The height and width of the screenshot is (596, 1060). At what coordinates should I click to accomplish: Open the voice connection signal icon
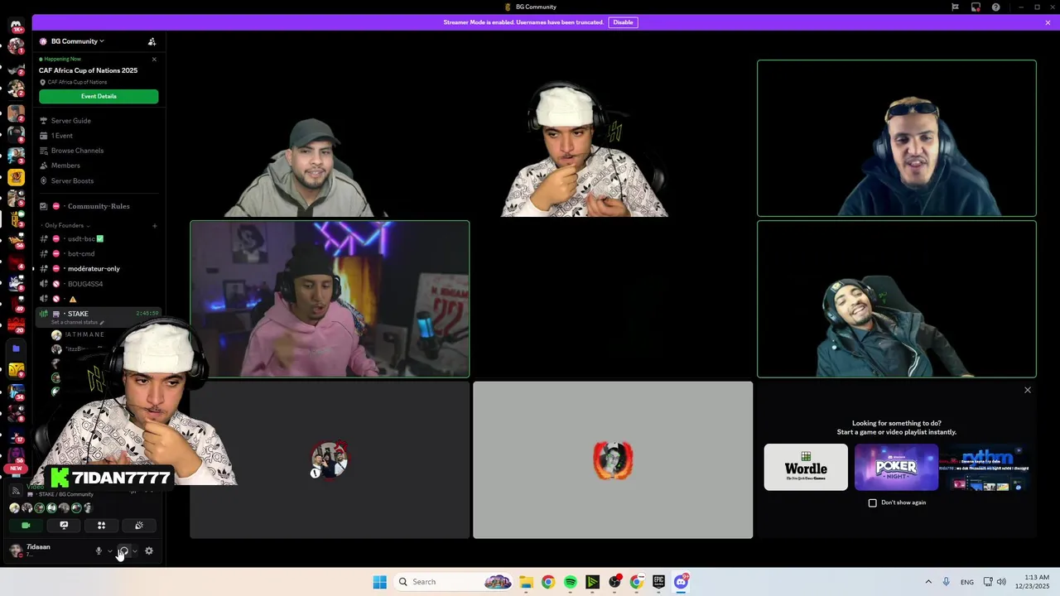[x=16, y=491]
